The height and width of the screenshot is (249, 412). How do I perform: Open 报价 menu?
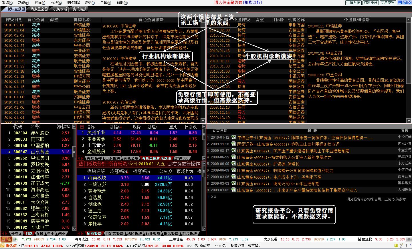coord(40,3)
